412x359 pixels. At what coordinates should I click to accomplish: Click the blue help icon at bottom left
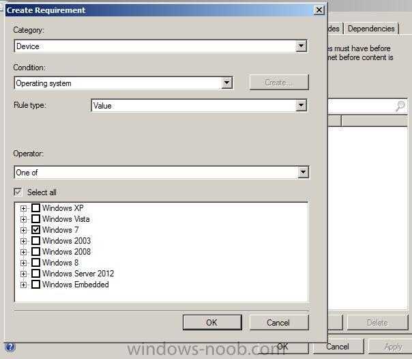click(x=10, y=347)
